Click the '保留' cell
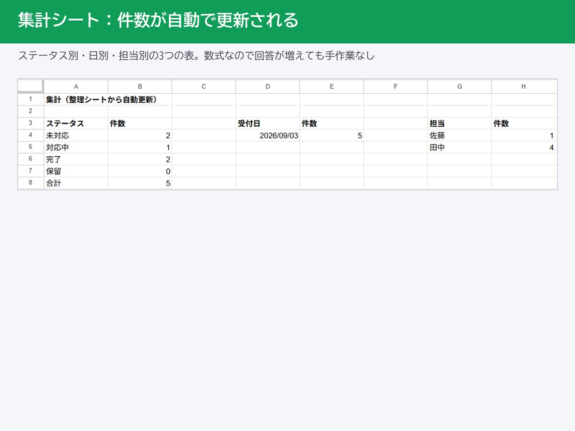 76,171
